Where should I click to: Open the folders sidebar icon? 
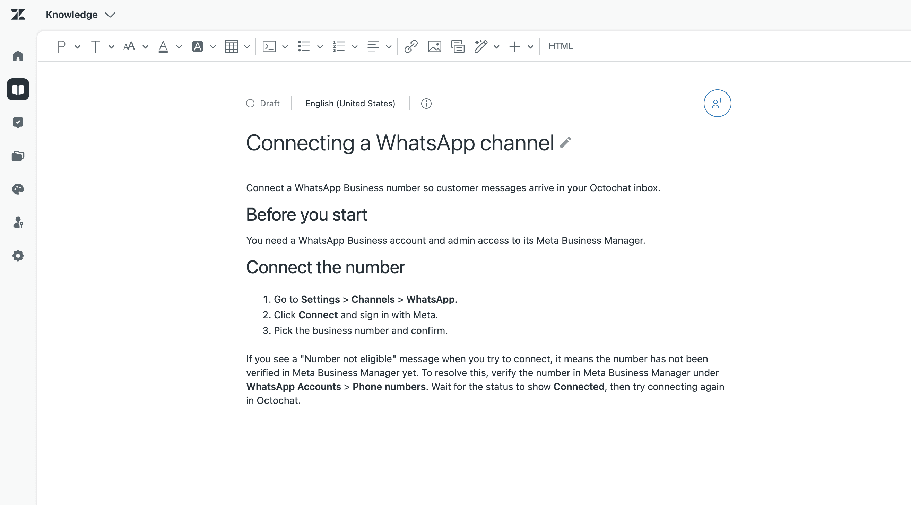18,156
